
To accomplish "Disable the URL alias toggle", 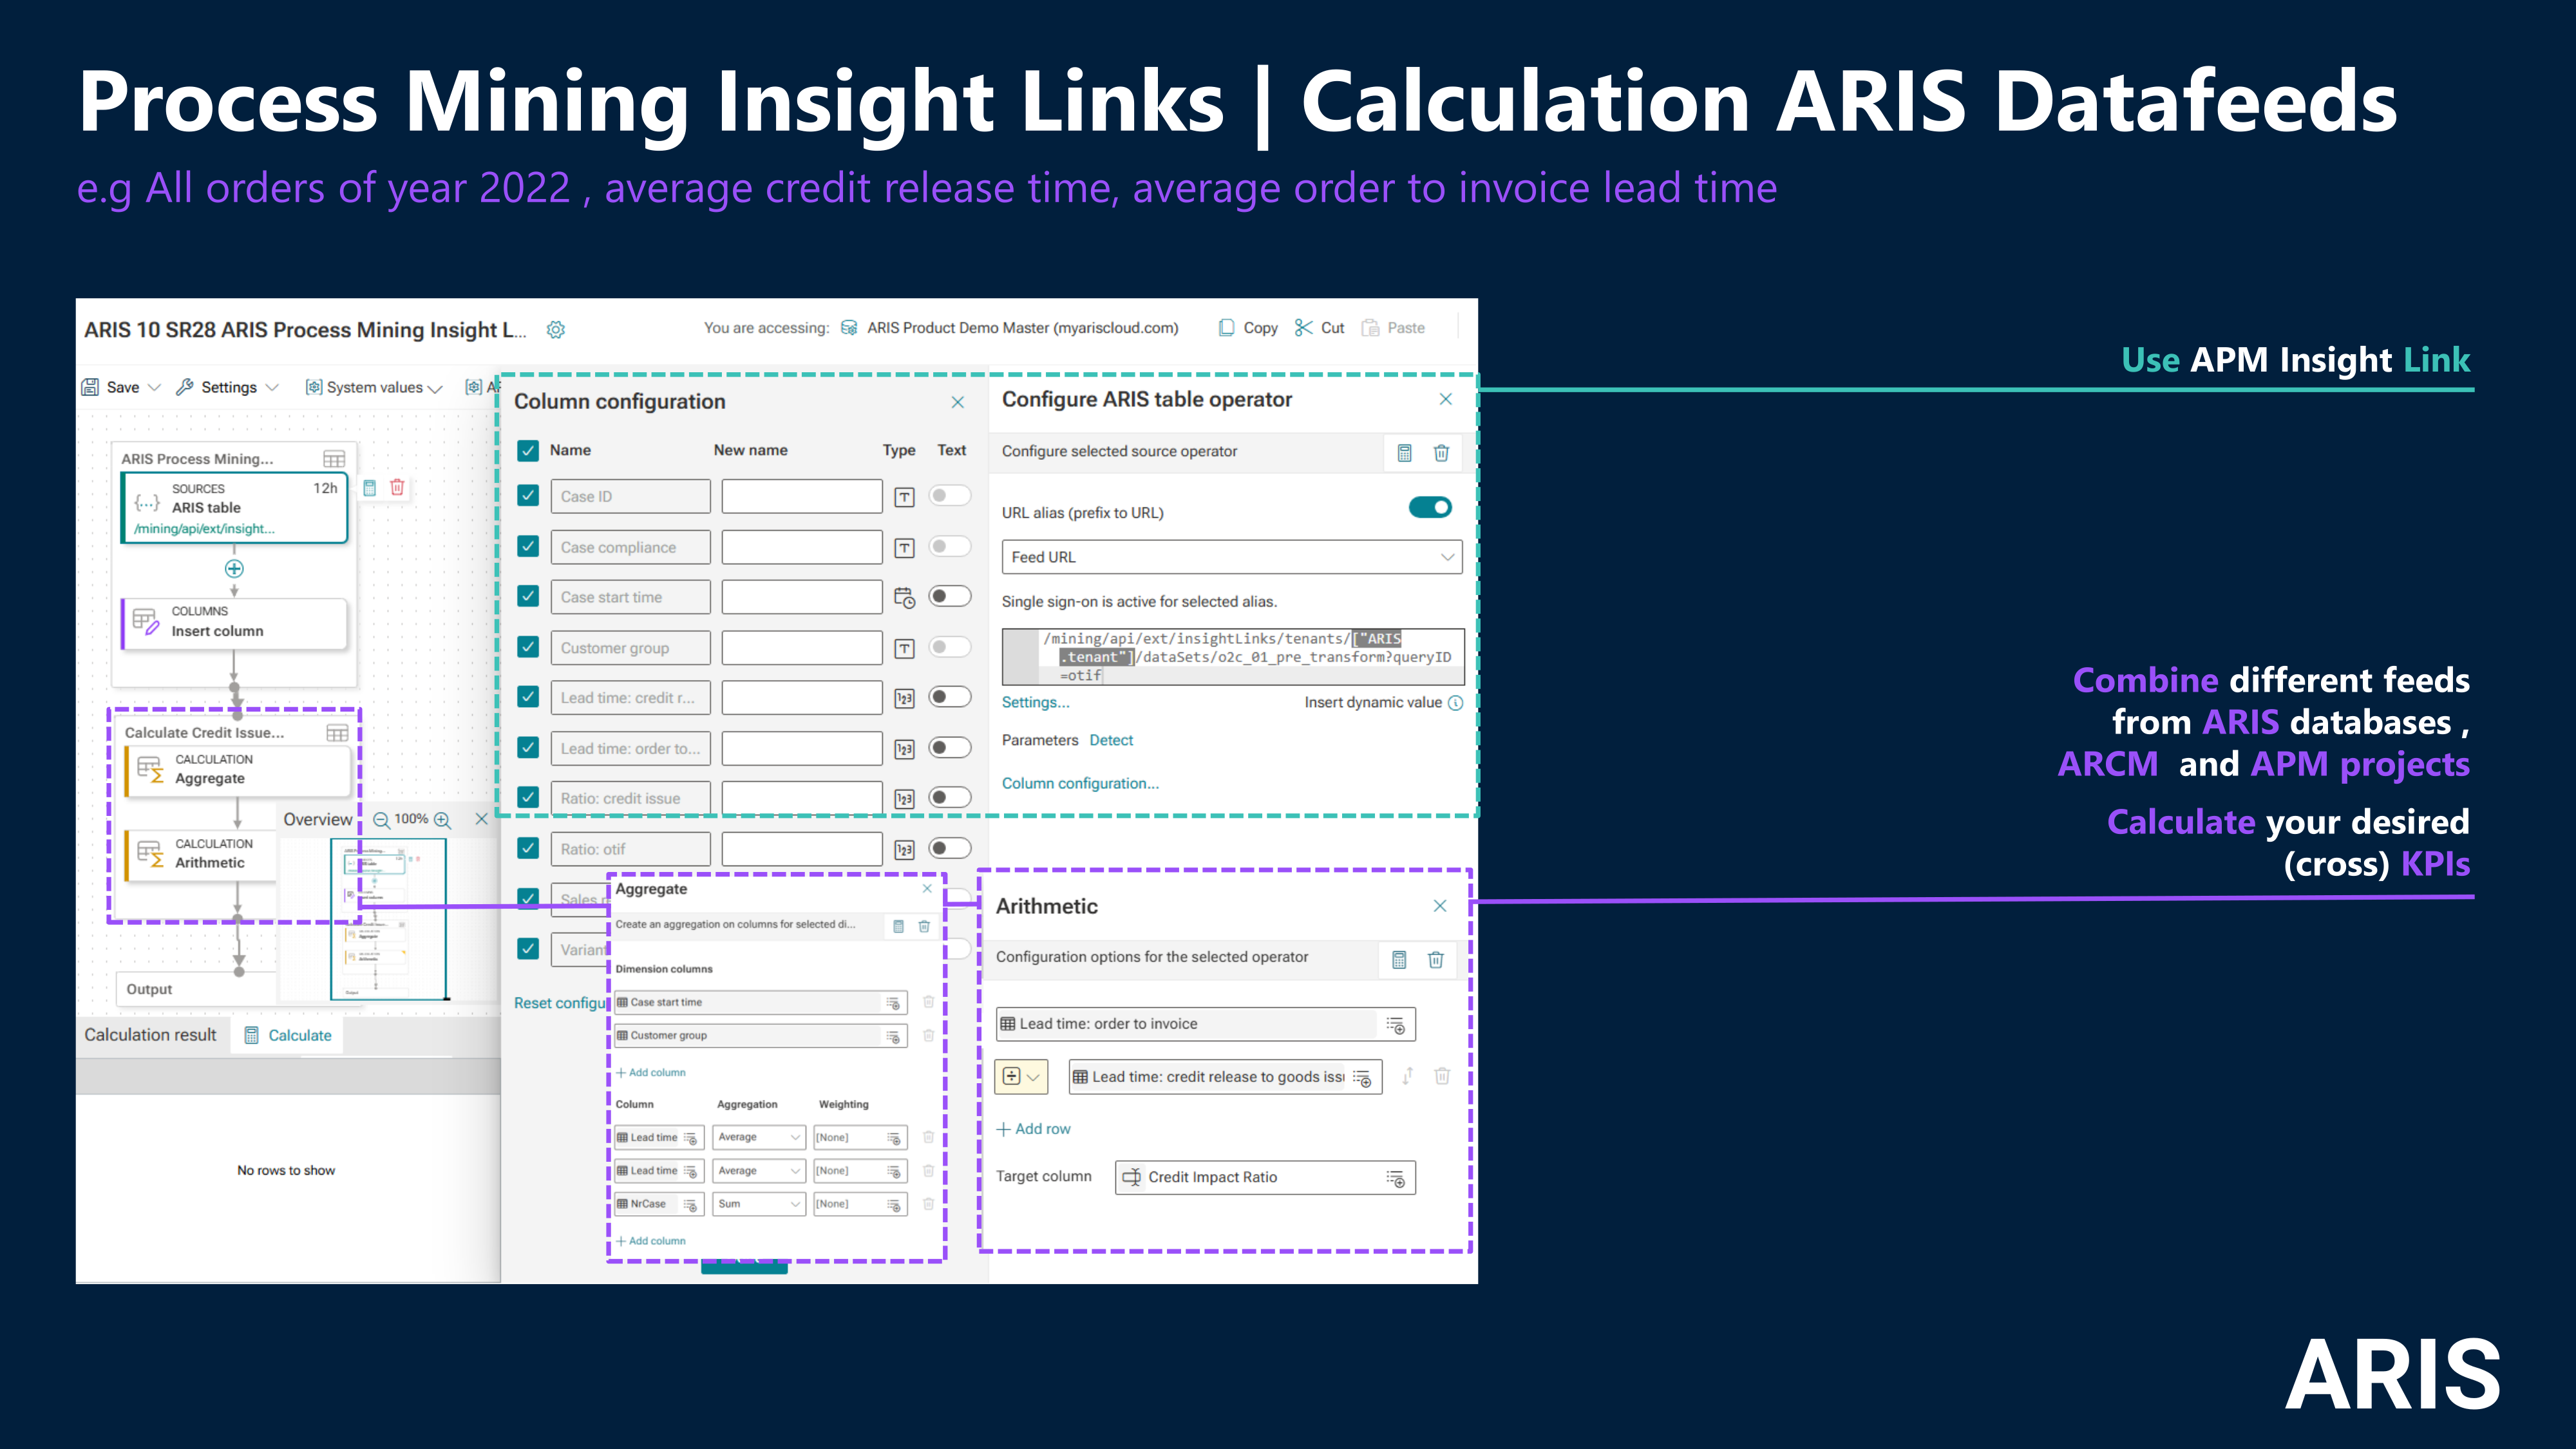I will coord(1430,508).
